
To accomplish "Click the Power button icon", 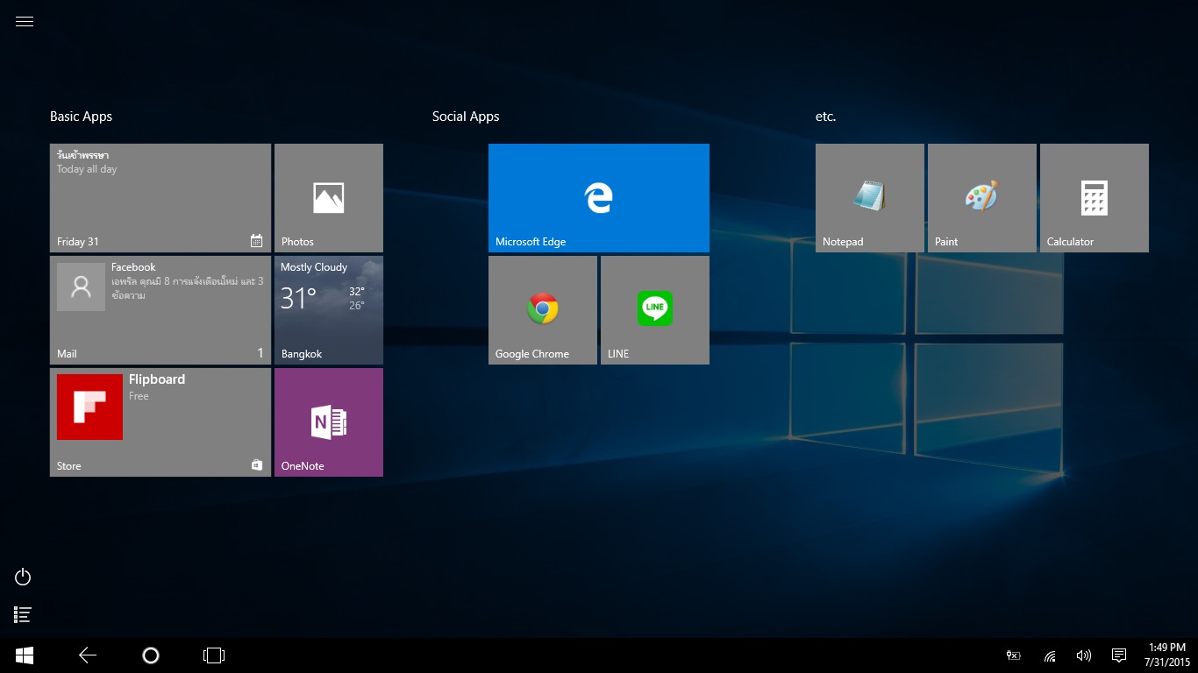I will click(23, 577).
